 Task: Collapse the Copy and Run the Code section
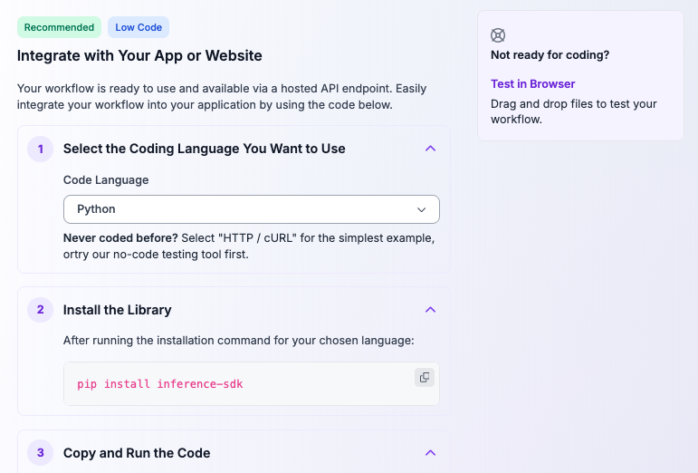click(x=431, y=453)
